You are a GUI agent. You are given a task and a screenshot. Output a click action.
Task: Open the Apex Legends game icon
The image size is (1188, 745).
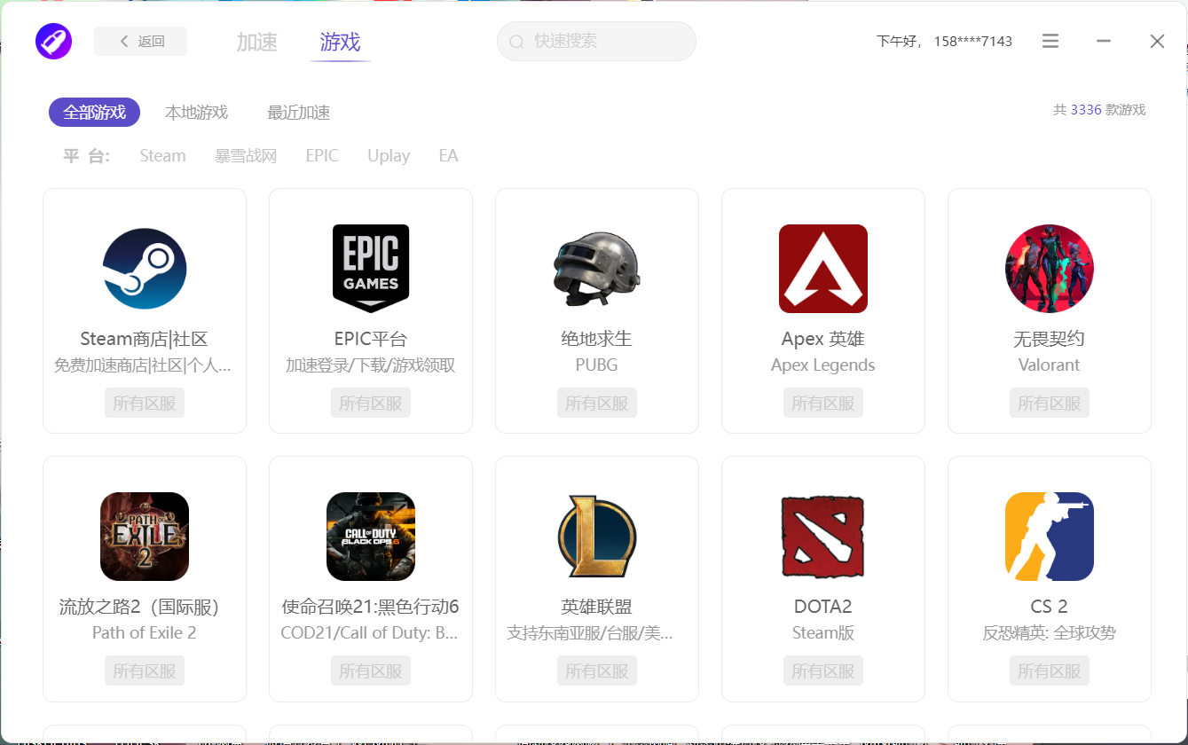click(x=823, y=269)
